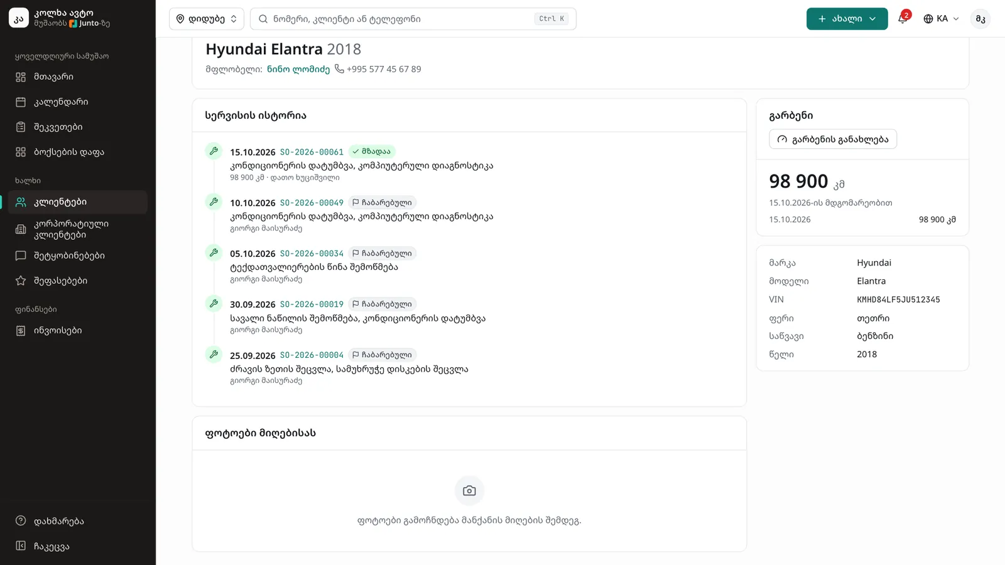1005x565 pixels.
Task: Click phone number +995 577 45 67 89
Action: click(x=384, y=69)
